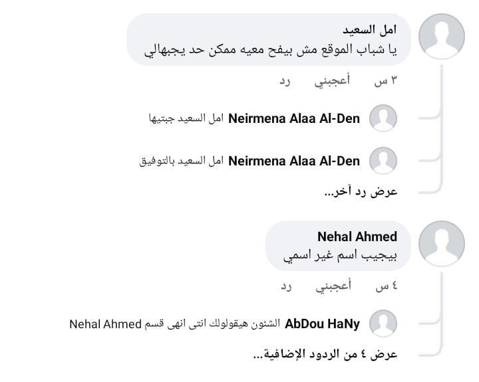Viewport: 479px width, 382px height.
Task: Click Nehal Ahmed mention in AbDou HaNy's reply
Action: (105, 324)
